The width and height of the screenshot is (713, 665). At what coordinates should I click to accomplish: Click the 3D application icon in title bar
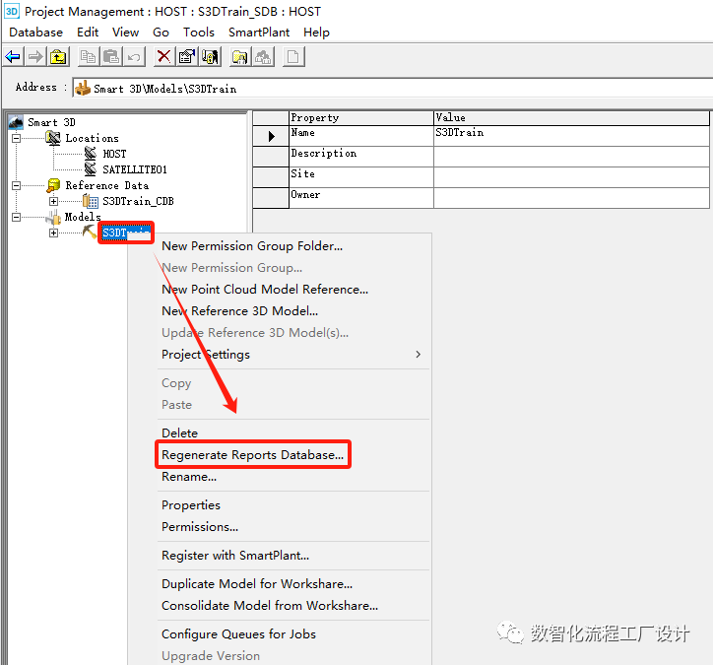point(12,11)
